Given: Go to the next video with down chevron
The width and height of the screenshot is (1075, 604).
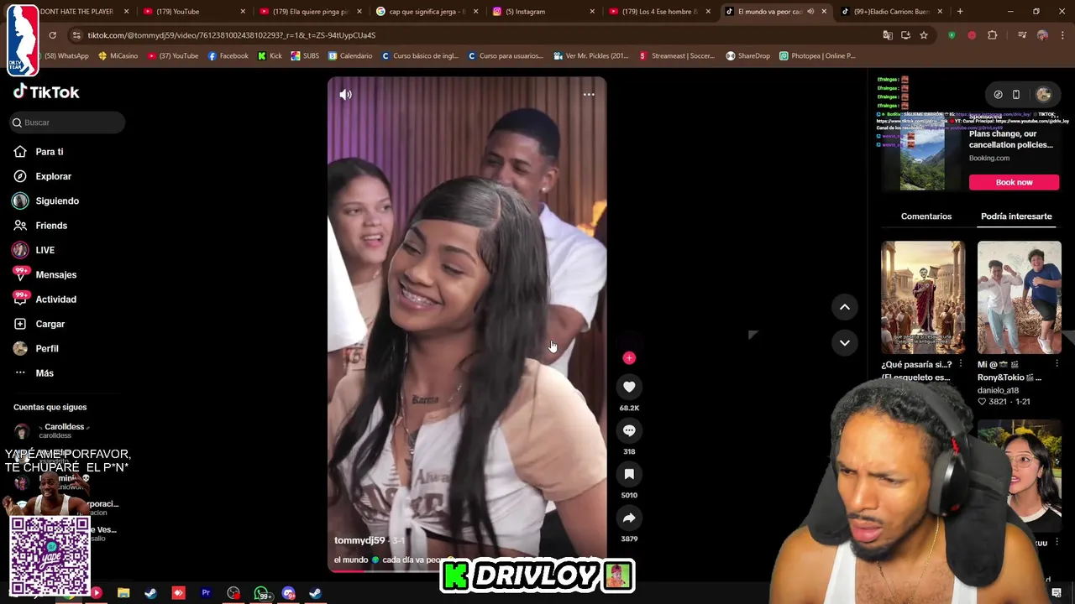Looking at the screenshot, I should 845,342.
